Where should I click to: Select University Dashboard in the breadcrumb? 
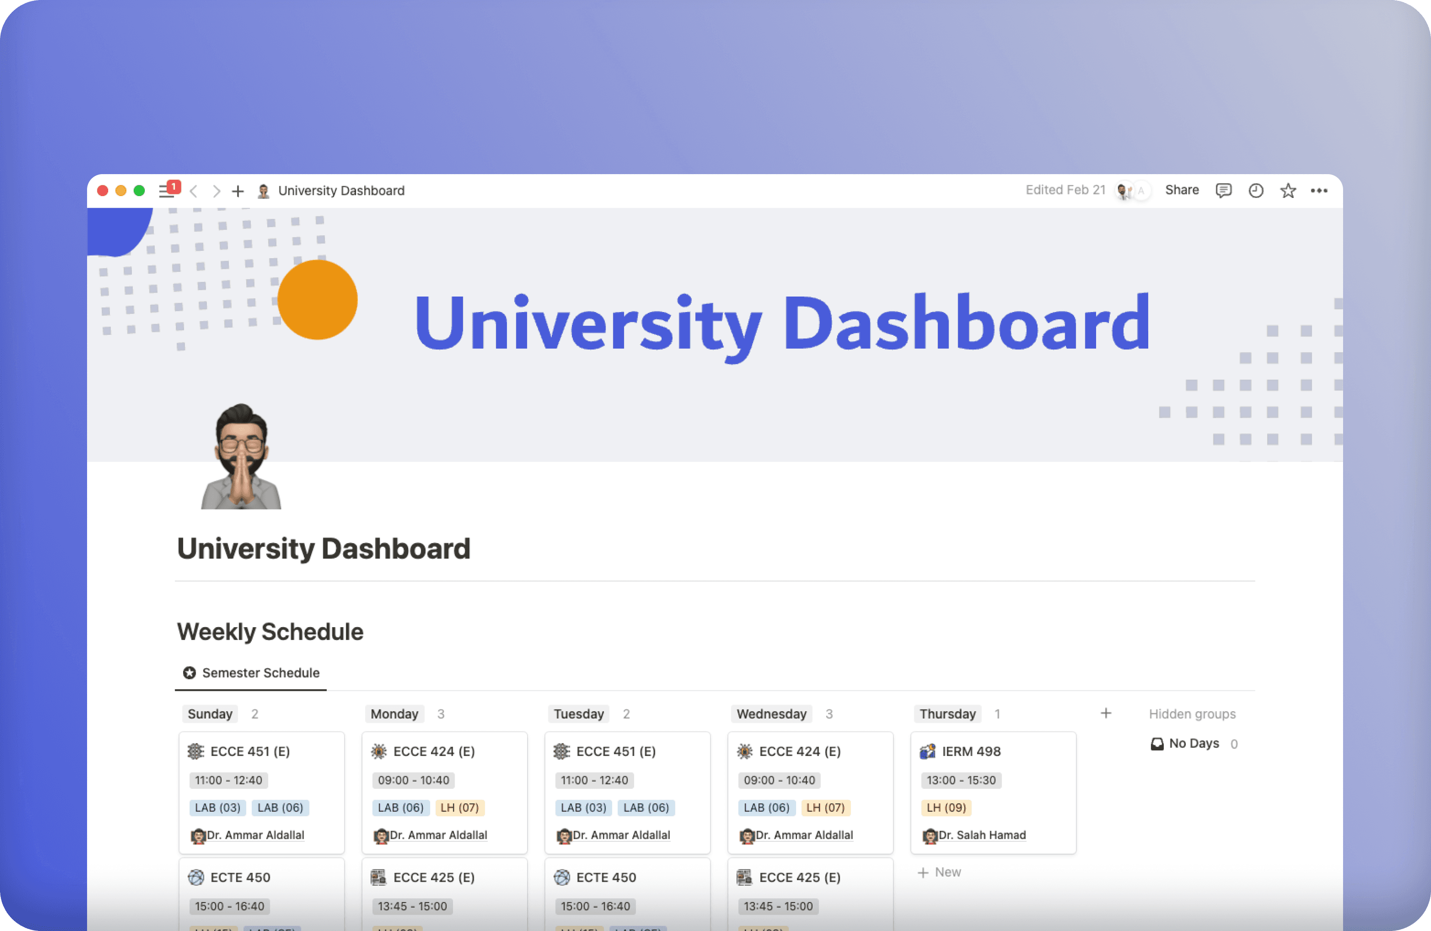point(341,191)
